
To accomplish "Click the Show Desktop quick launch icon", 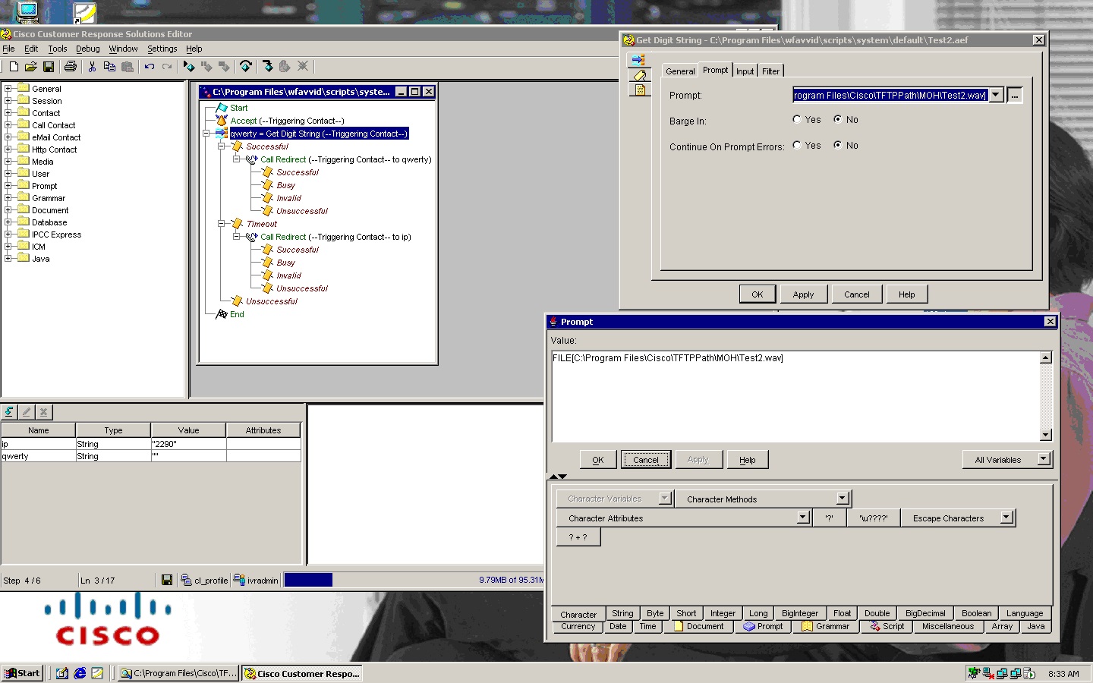I will 62,673.
